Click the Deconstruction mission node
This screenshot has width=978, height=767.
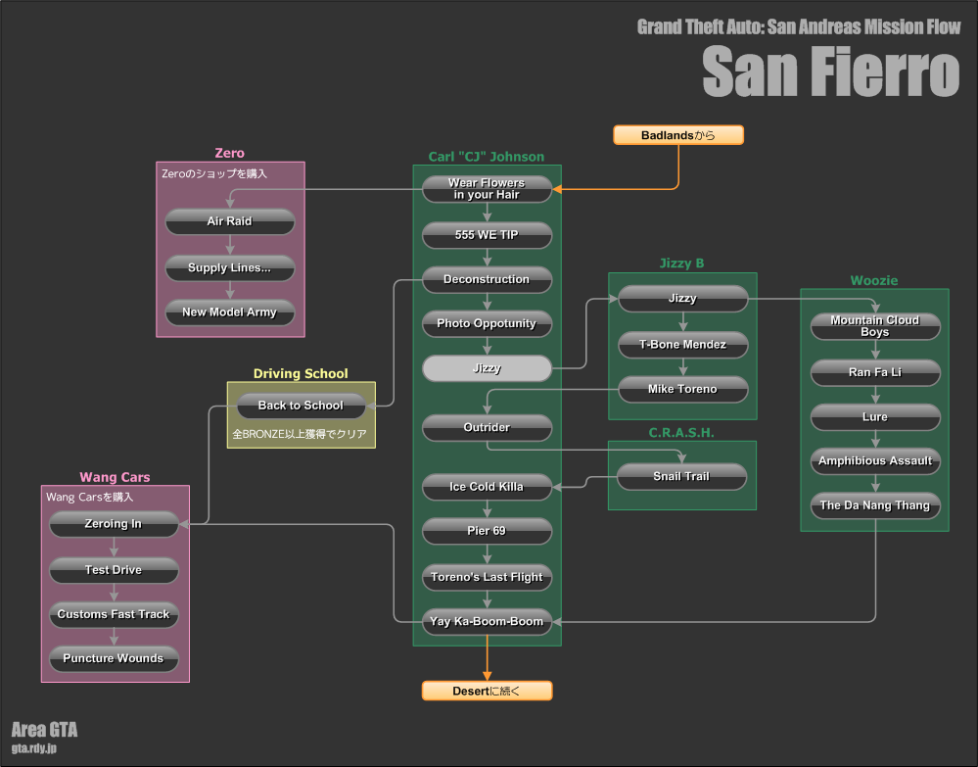pyautogui.click(x=487, y=279)
